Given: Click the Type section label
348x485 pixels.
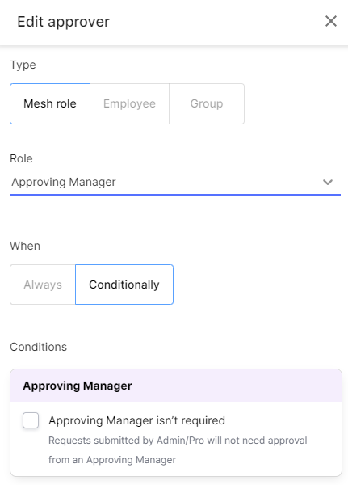Looking at the screenshot, I should [x=23, y=65].
